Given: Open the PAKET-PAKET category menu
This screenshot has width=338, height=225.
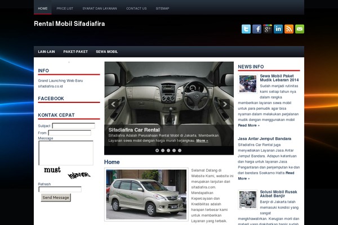Looking at the screenshot, I should [x=75, y=52].
